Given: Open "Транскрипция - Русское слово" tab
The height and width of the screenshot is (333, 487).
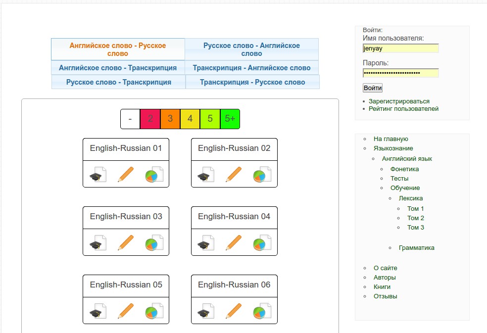Looking at the screenshot, I should click(x=252, y=82).
